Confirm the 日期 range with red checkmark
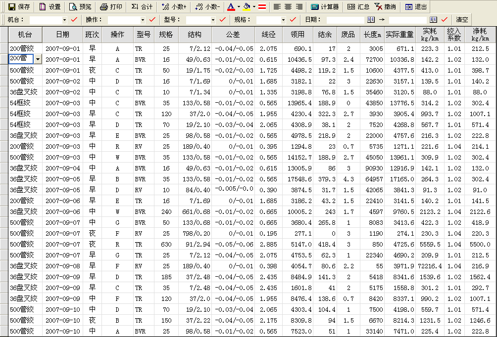Viewport: 497px width, 337px height. coord(445,20)
